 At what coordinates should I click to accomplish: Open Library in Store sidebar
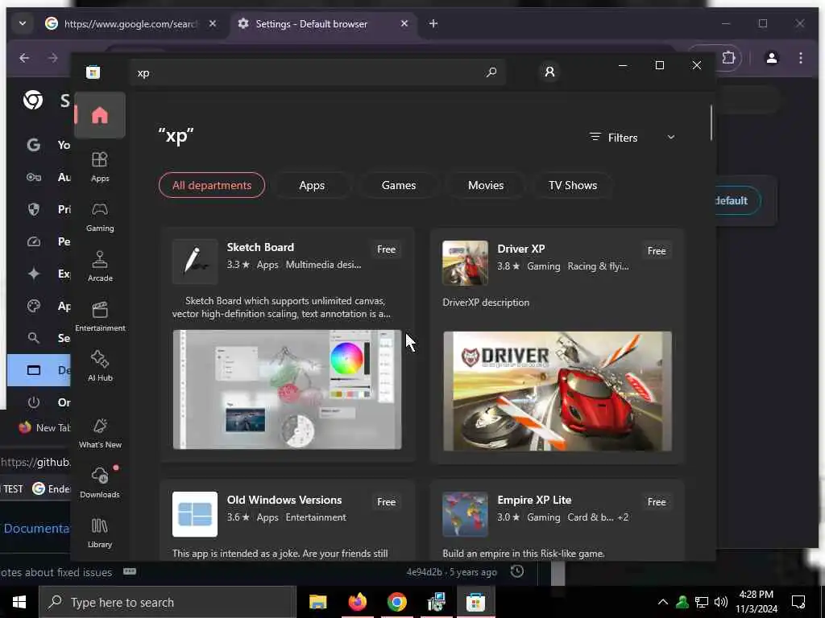point(99,533)
